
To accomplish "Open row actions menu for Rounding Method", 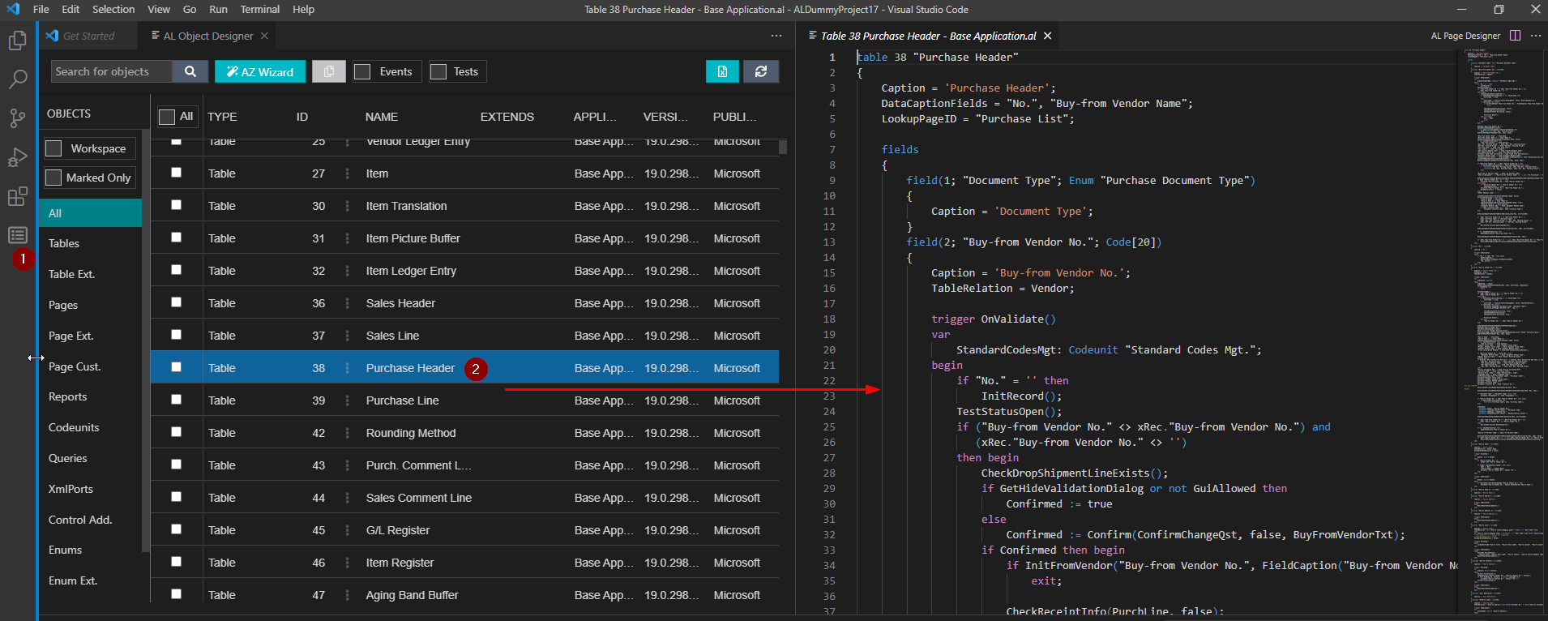I will point(348,433).
